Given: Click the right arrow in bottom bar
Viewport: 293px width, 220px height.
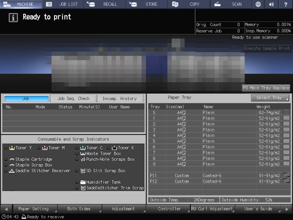Looking at the screenshot, I should 287,209.
